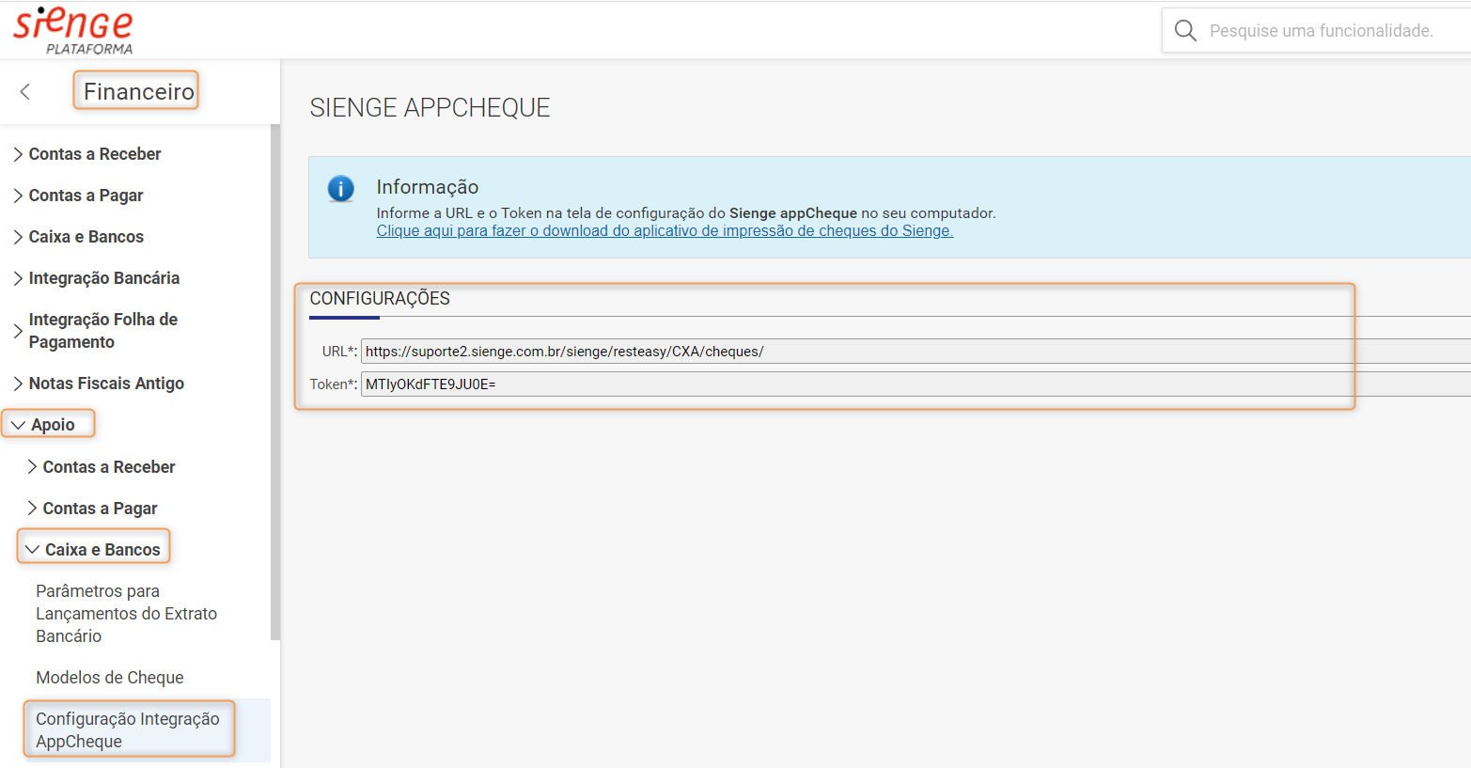Select the top-level Contas a Receber label

95,154
